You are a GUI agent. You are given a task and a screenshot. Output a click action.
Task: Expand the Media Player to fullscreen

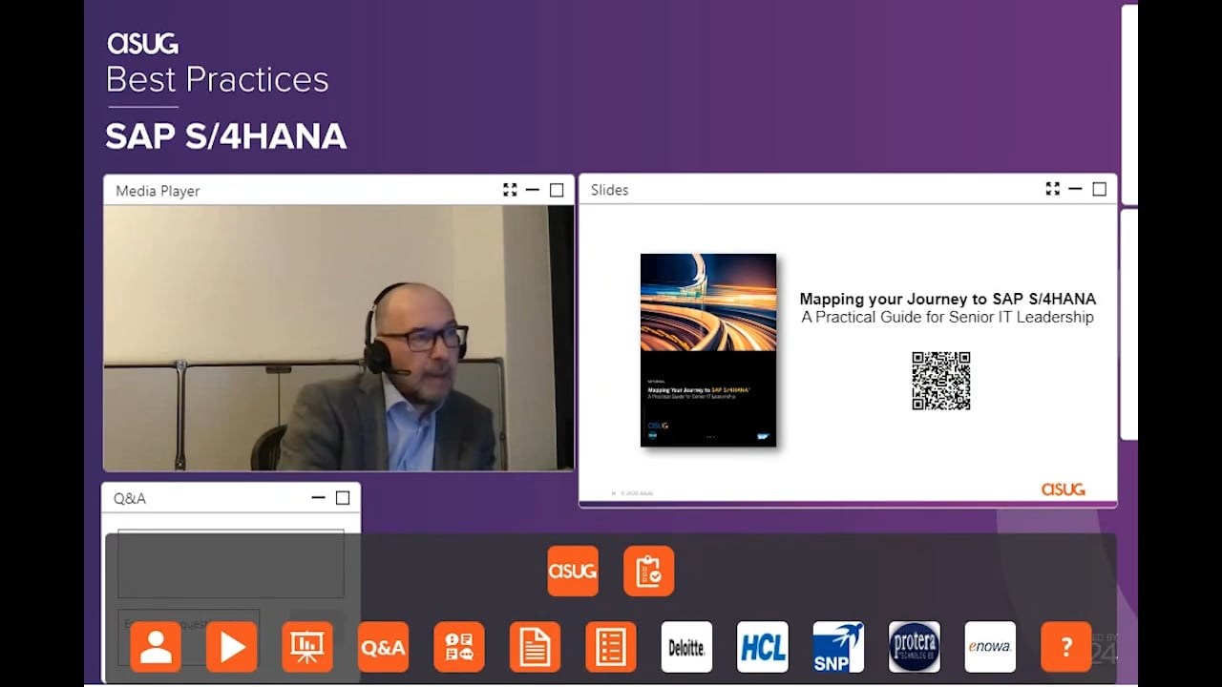coord(510,190)
